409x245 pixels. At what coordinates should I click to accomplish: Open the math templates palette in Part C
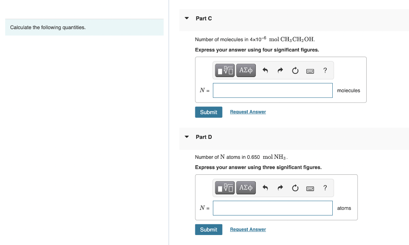pos(224,70)
